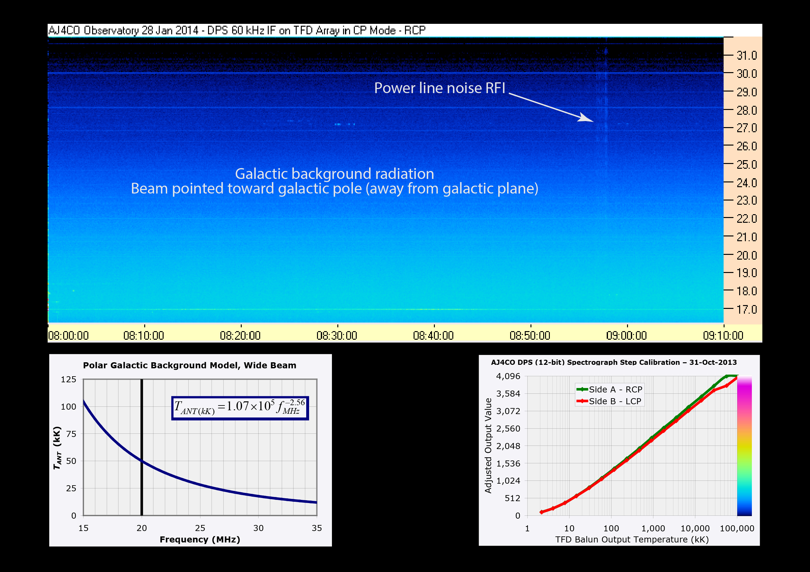
Task: Click the T_ANT formula box
Action: 240,408
